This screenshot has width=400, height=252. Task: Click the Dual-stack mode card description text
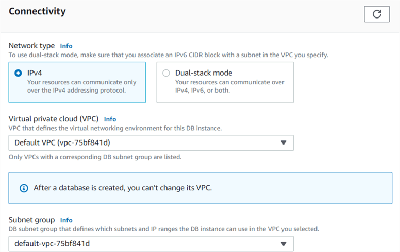[x=229, y=86]
